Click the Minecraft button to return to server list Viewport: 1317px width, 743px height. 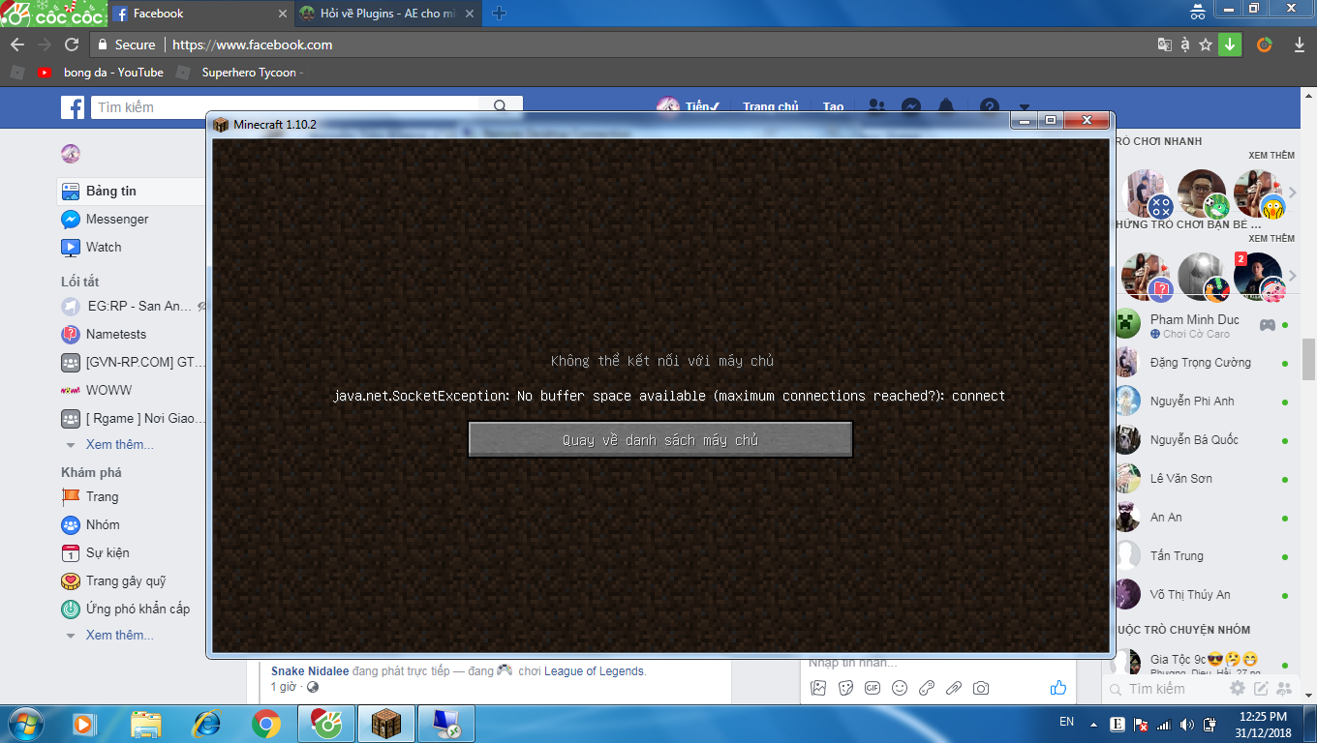tap(660, 439)
